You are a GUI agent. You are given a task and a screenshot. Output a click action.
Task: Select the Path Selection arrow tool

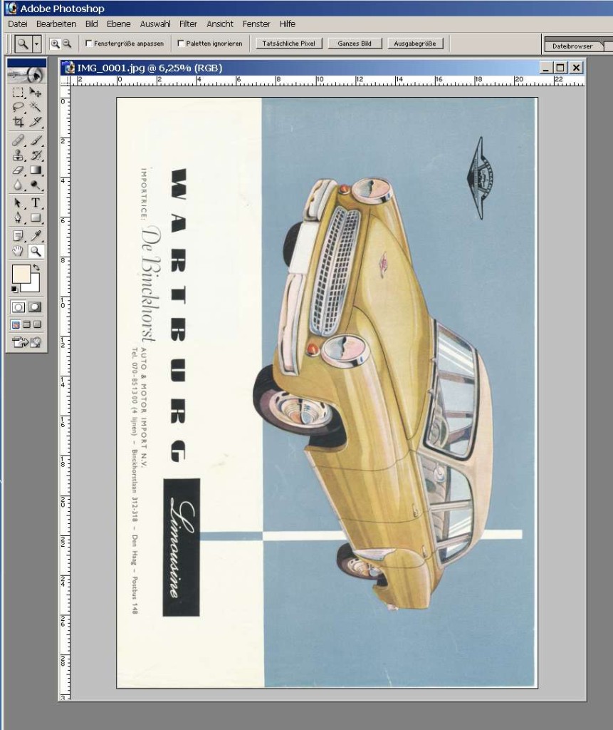click(x=18, y=203)
